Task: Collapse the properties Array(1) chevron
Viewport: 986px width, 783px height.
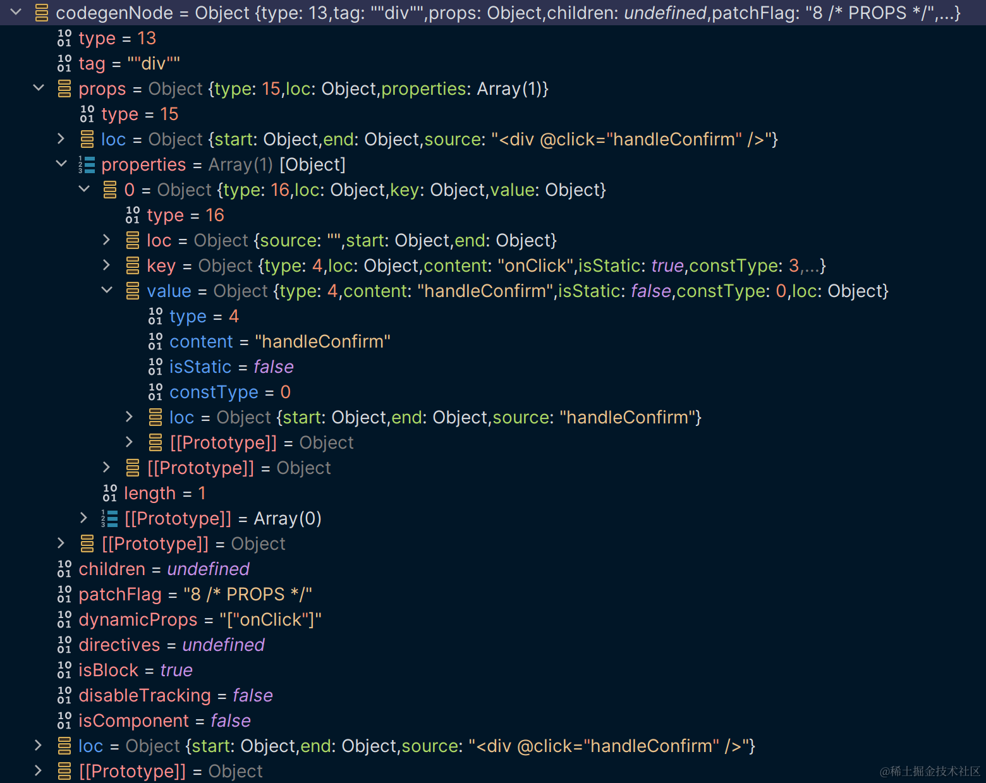Action: (x=61, y=164)
